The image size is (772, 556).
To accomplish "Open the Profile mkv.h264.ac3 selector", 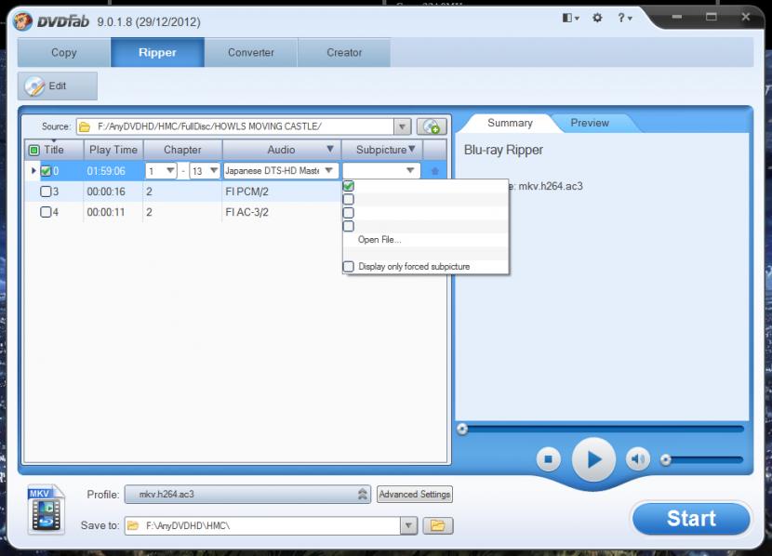I will (247, 494).
